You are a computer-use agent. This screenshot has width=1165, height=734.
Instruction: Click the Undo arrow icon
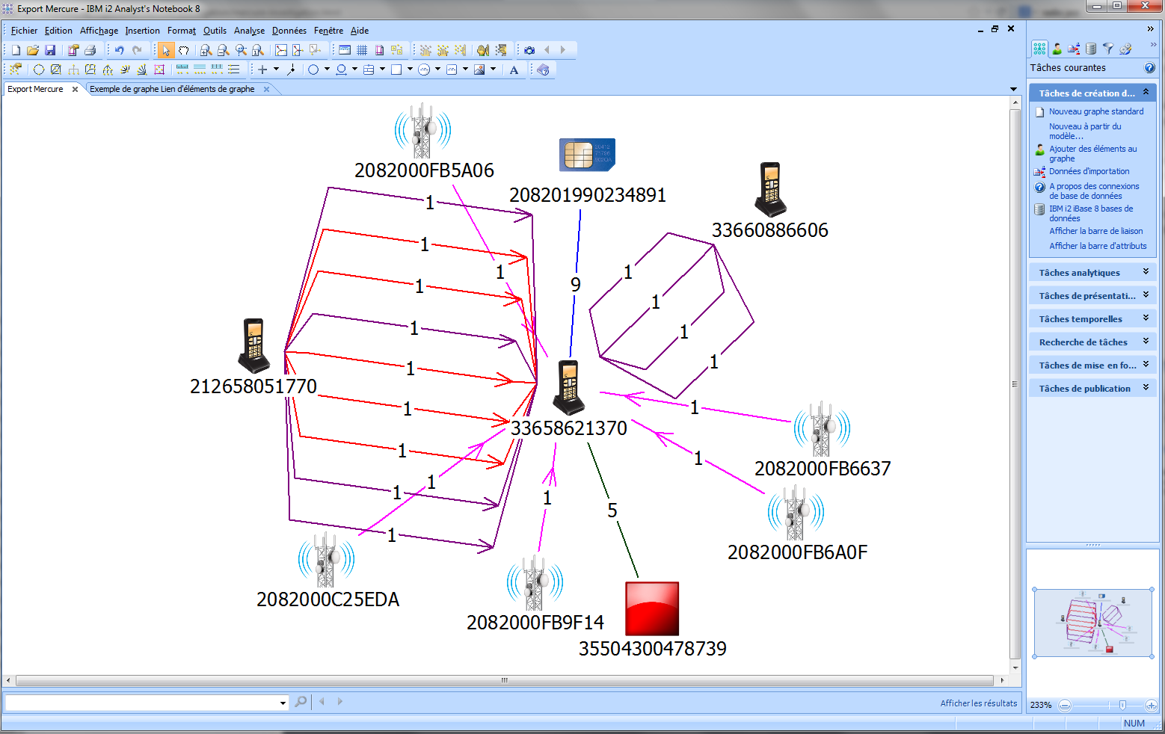click(x=119, y=50)
